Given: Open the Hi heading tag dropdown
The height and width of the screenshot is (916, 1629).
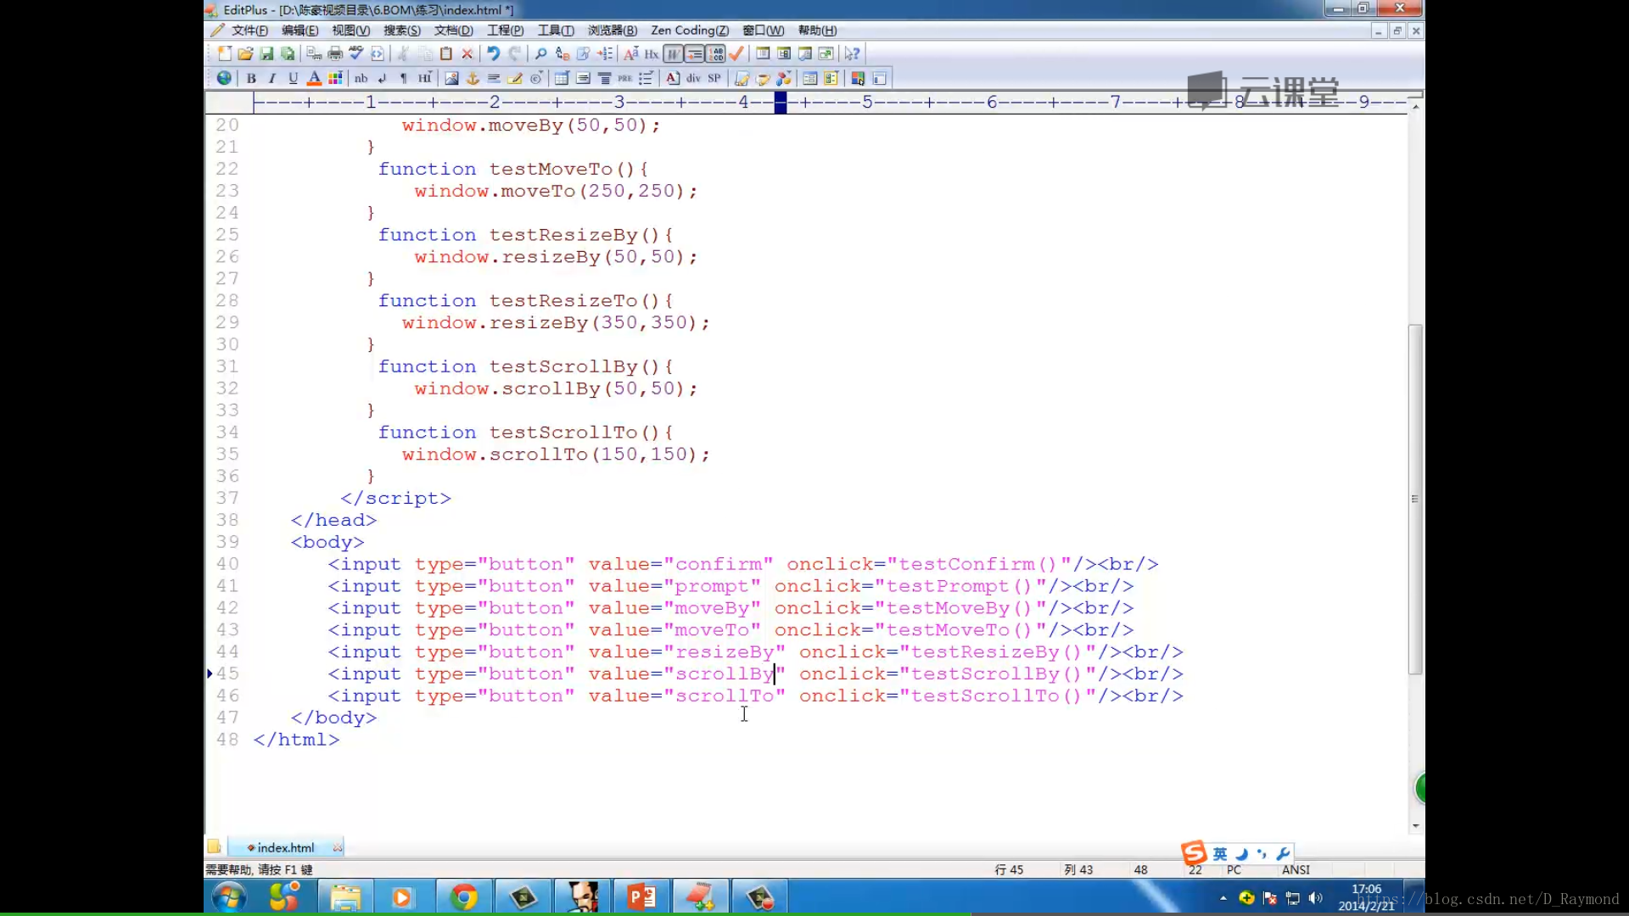Looking at the screenshot, I should [x=425, y=78].
